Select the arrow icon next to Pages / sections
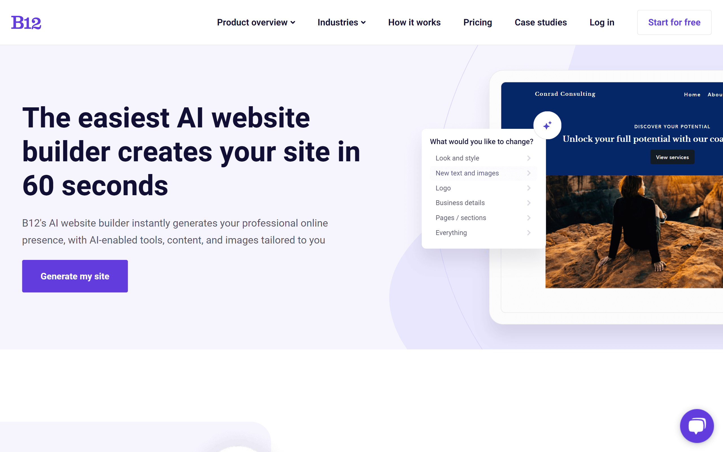Screen dimensions: 723x452 coord(529,218)
